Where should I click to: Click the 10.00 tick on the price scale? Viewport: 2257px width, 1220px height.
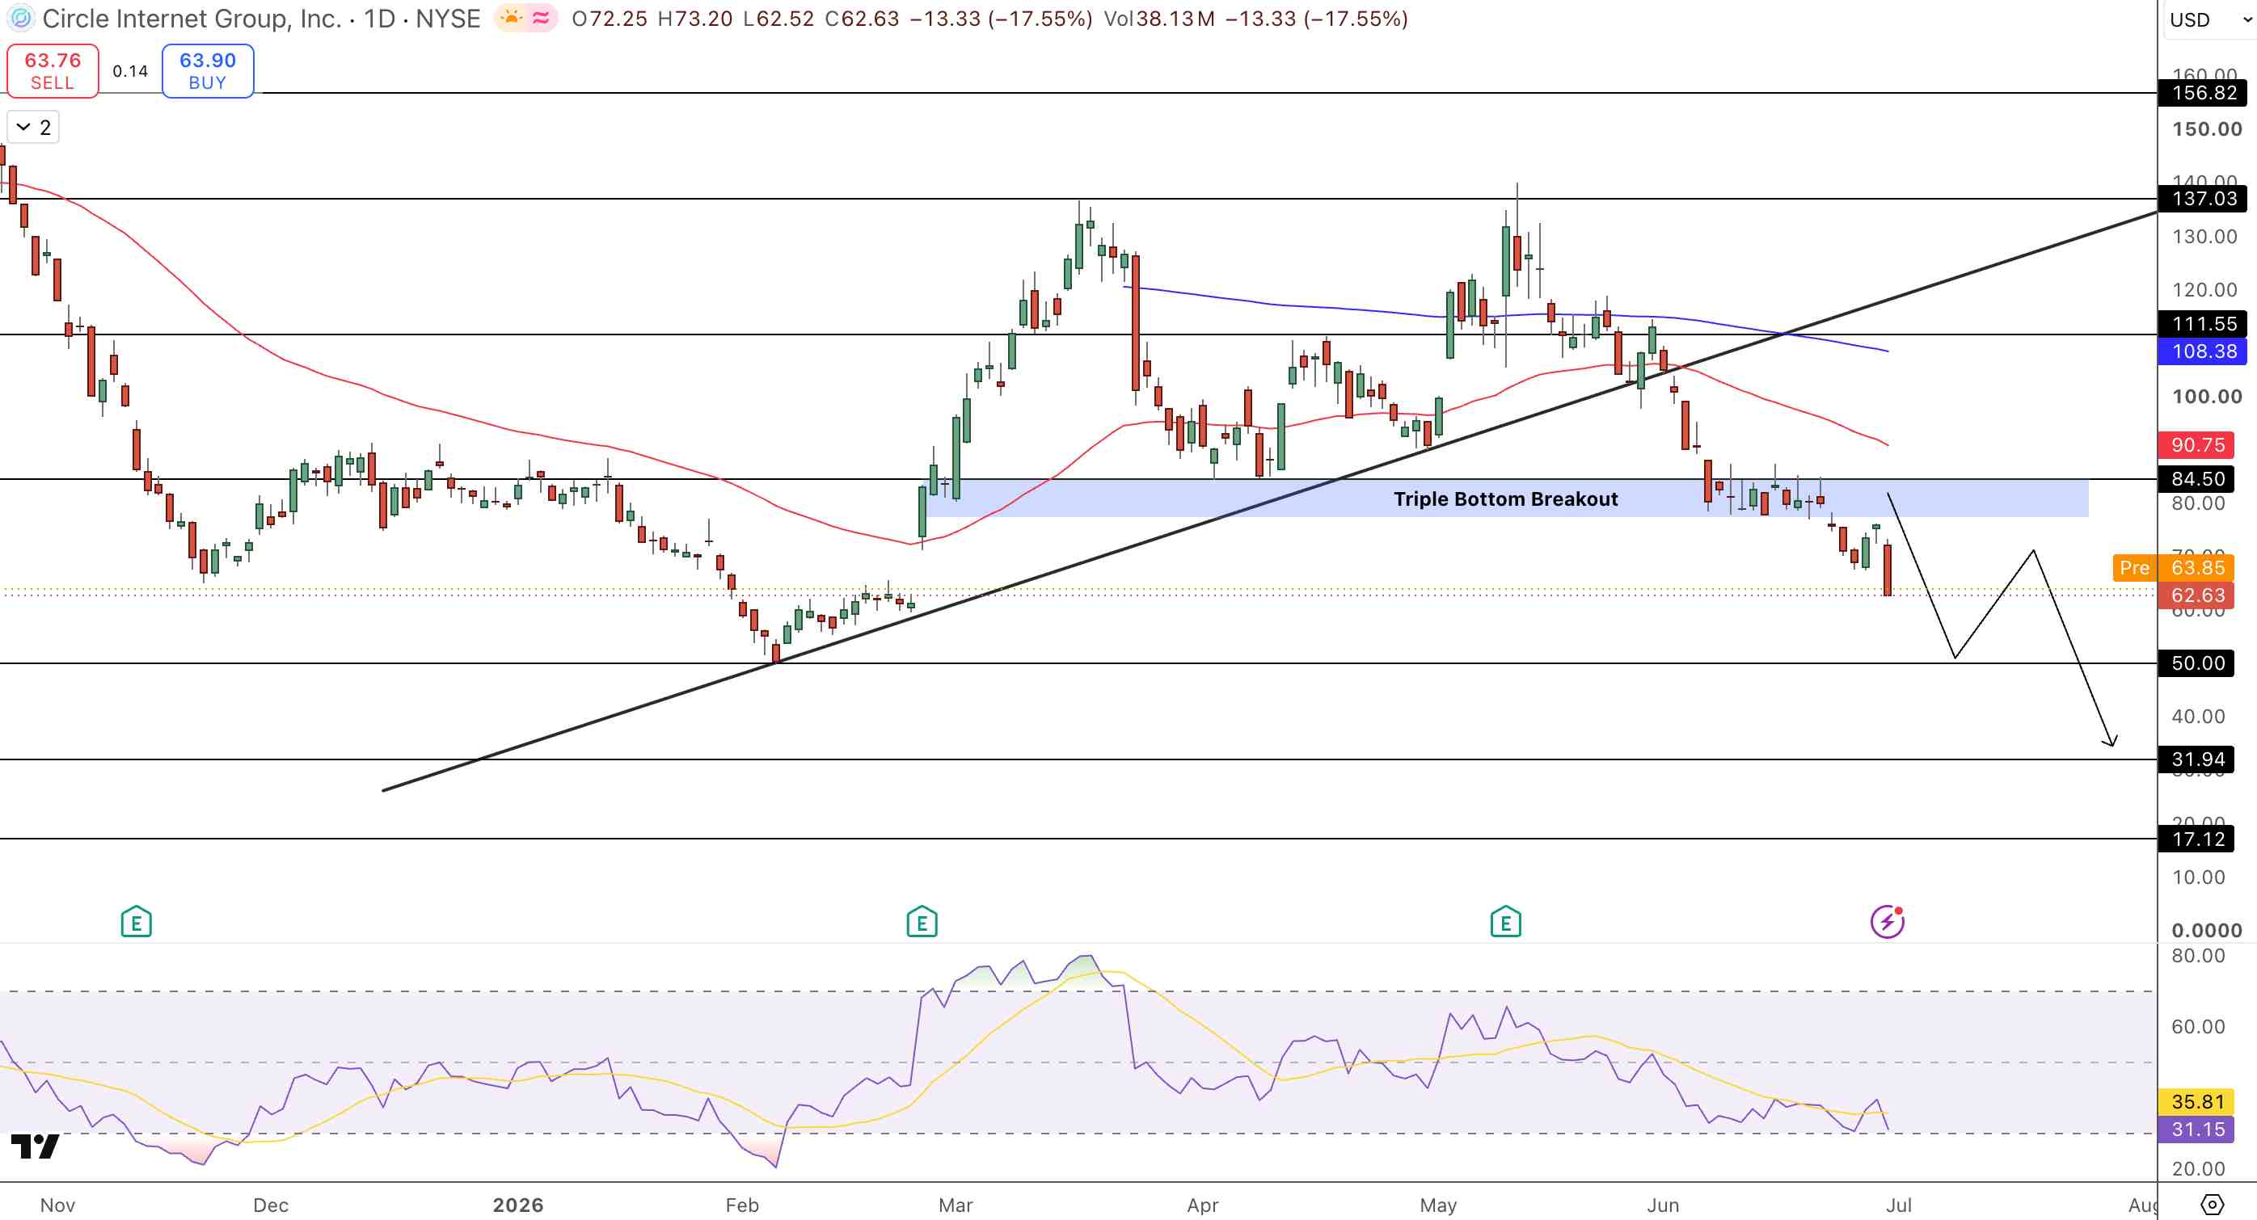(x=2197, y=877)
